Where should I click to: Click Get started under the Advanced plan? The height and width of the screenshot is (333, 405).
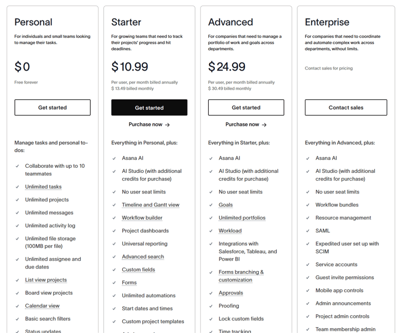click(x=246, y=107)
